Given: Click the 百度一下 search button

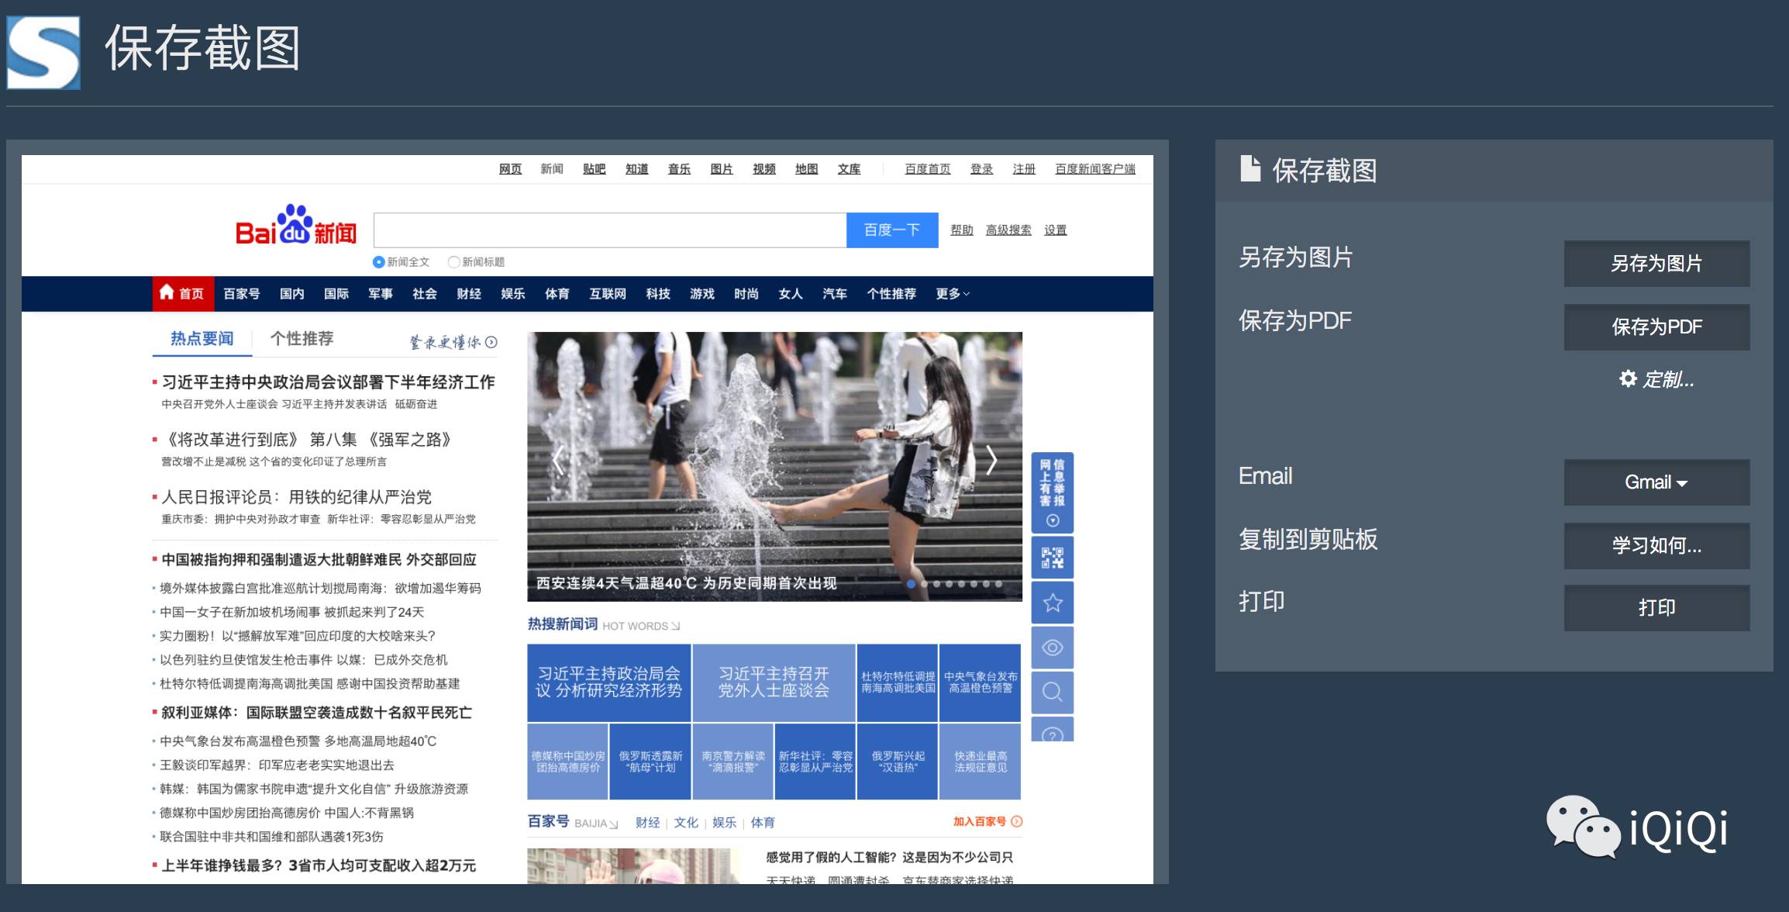Looking at the screenshot, I should (892, 230).
